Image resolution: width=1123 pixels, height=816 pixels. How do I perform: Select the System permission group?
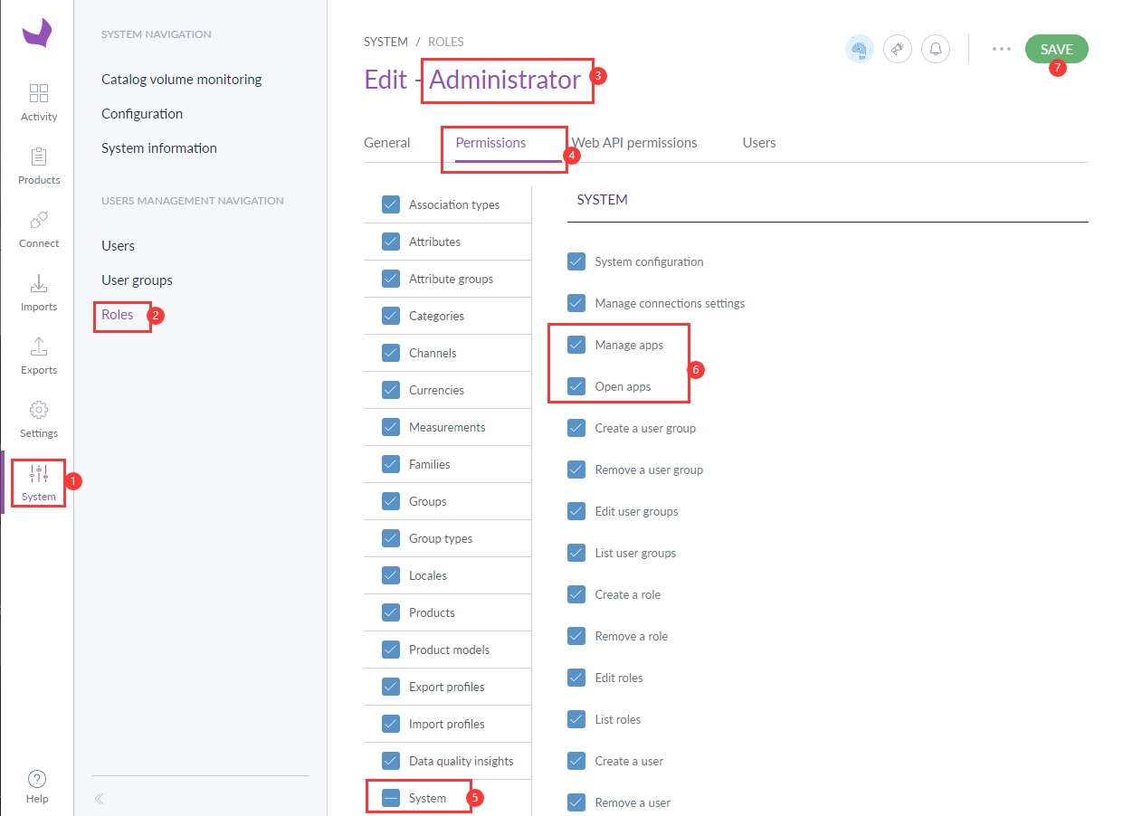point(427,798)
